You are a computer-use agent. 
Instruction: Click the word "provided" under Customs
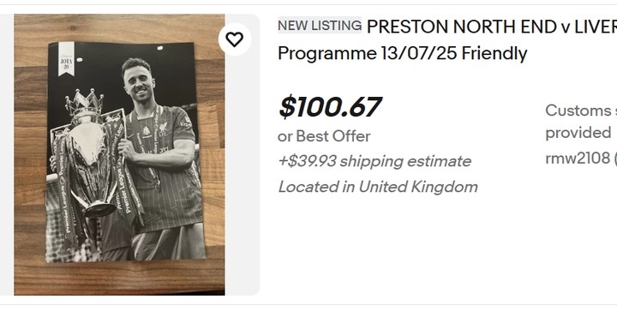(578, 134)
